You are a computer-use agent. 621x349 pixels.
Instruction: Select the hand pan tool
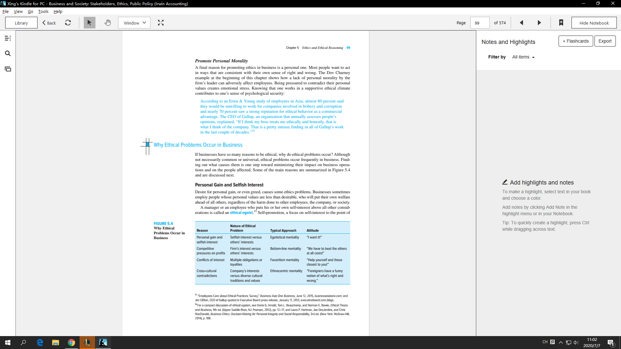click(108, 23)
